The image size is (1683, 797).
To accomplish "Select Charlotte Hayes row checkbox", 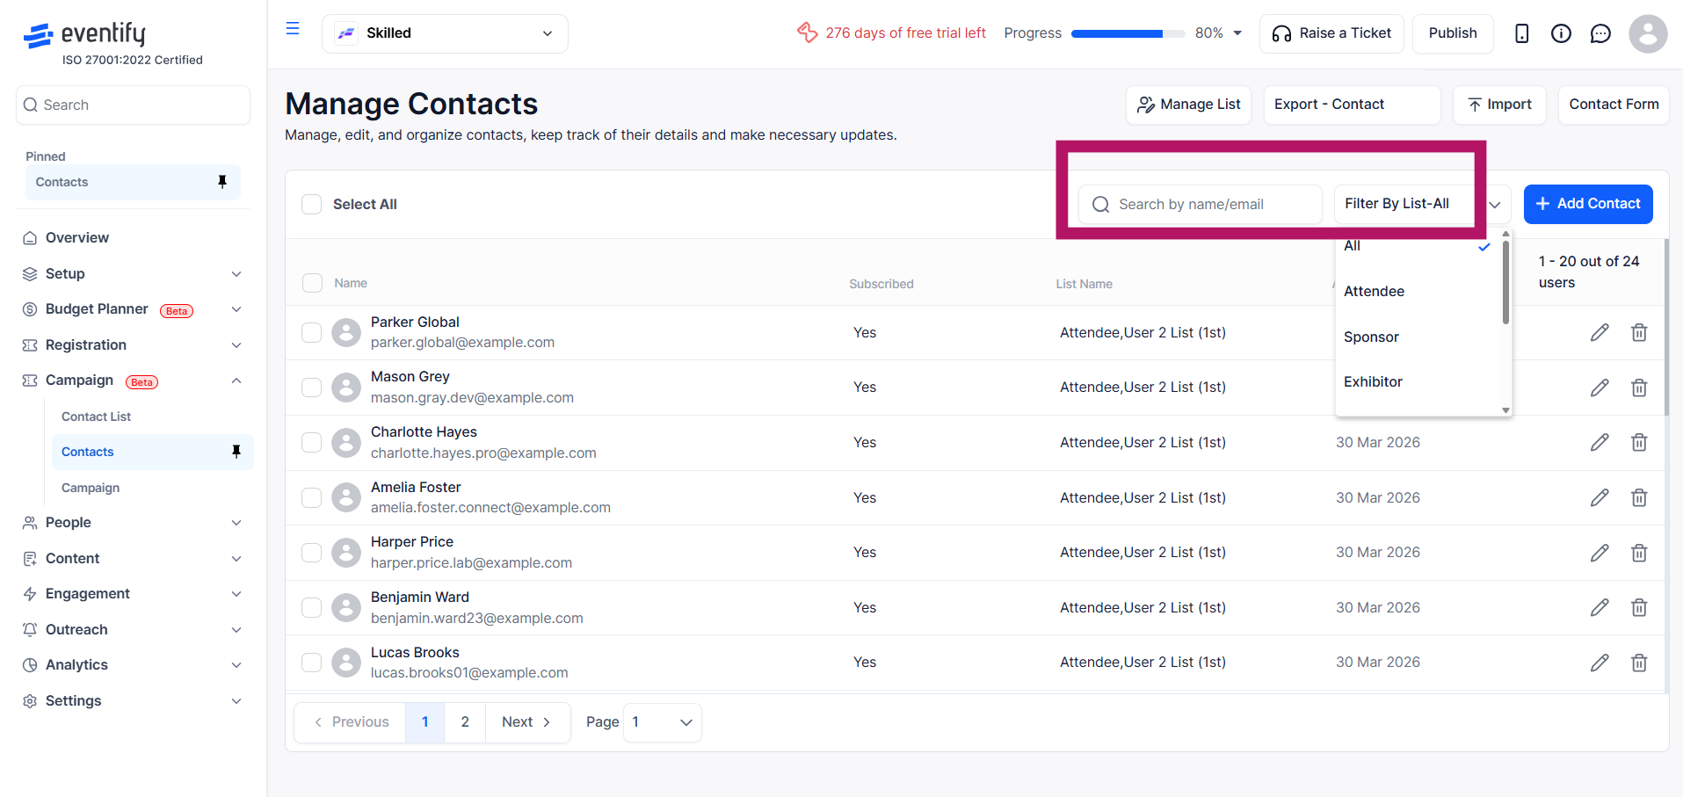I will 312,442.
